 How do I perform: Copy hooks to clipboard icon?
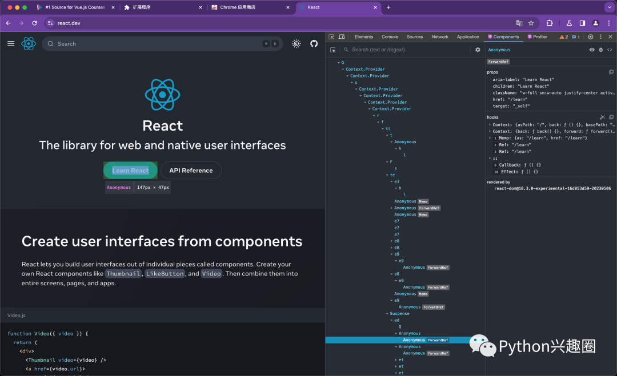point(611,117)
